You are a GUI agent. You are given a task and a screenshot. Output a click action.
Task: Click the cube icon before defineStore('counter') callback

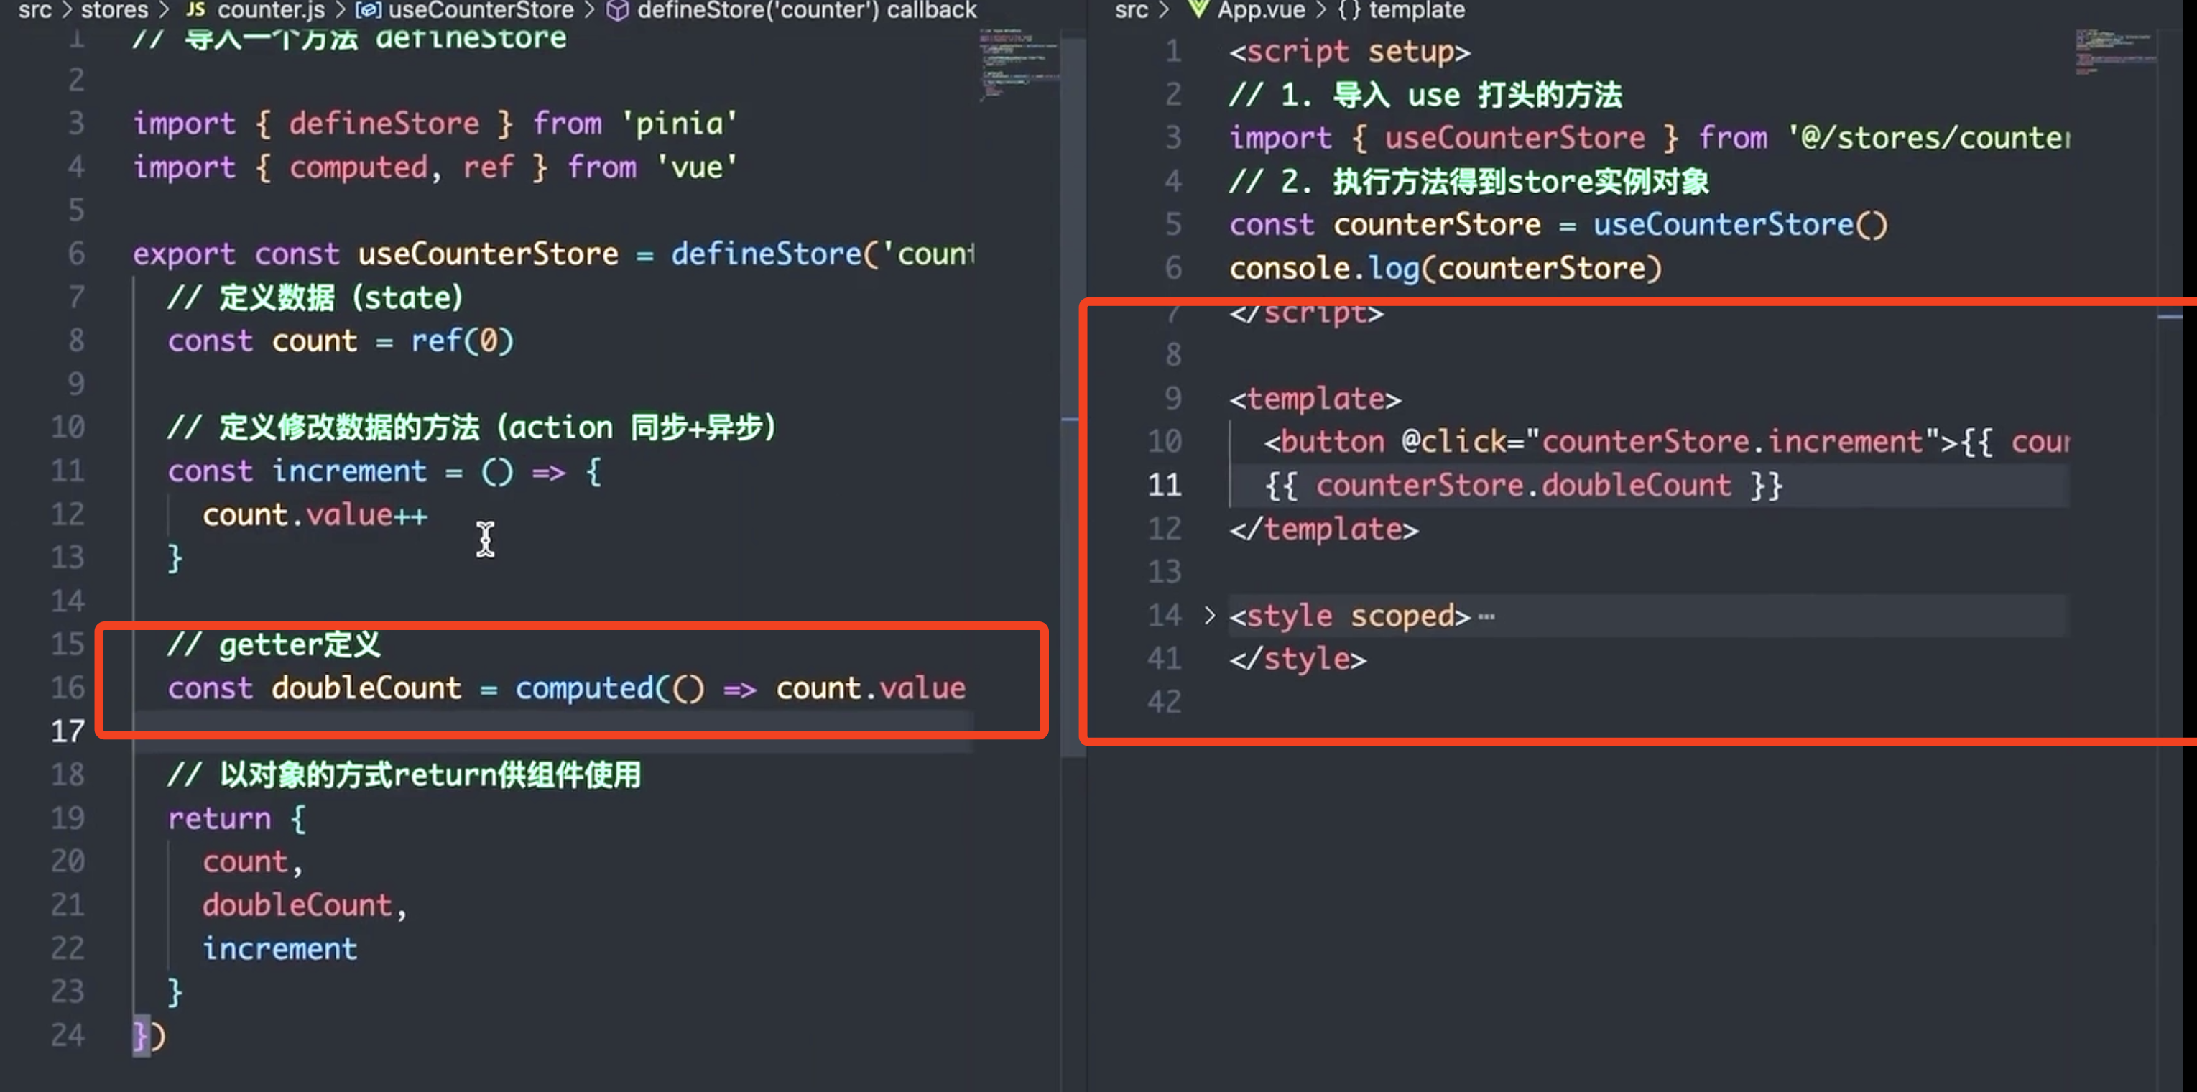616,10
